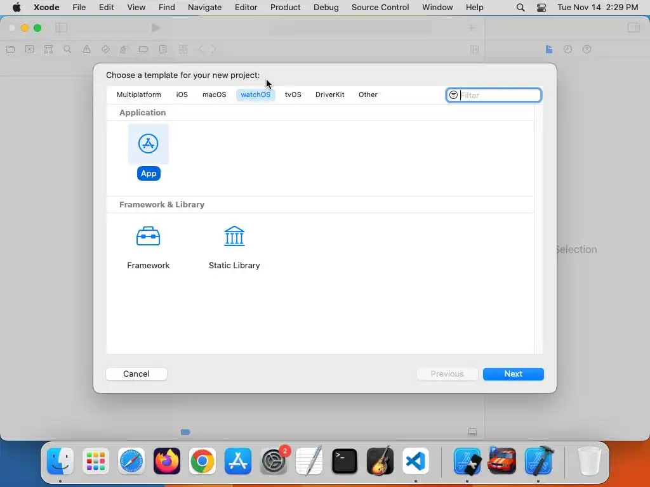Launch Safari from the Dock

click(x=131, y=461)
